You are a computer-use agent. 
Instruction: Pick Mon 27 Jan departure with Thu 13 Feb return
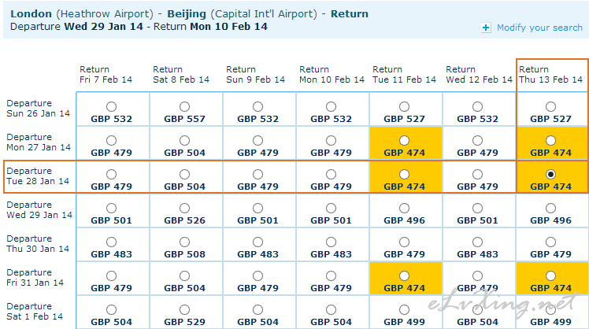[x=550, y=140]
